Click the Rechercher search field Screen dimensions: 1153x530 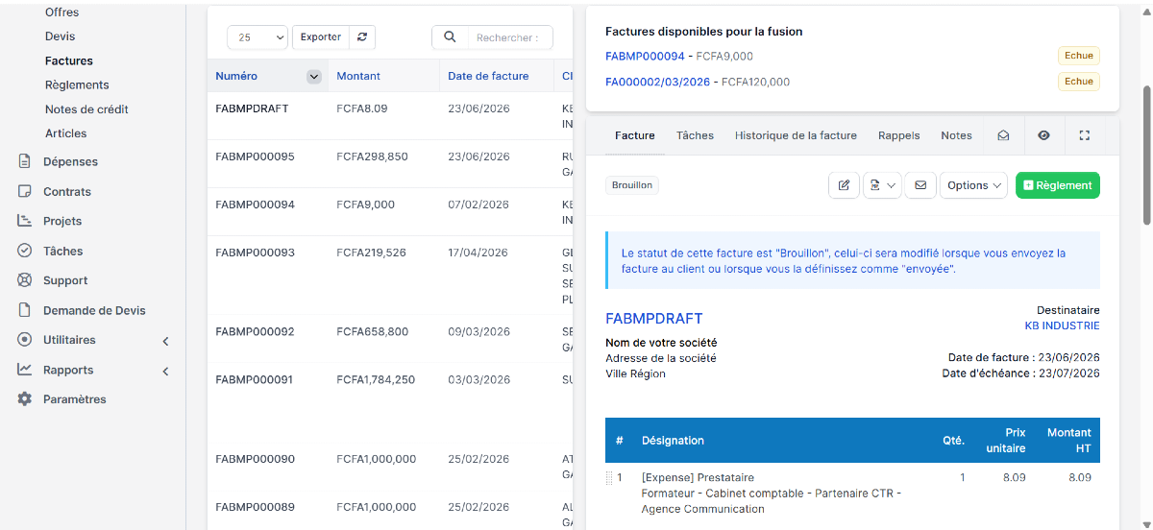coord(509,37)
